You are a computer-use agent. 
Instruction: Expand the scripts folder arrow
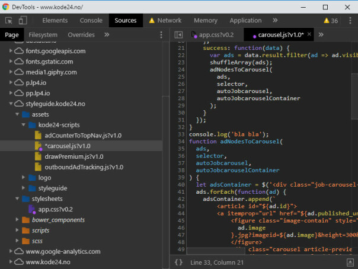coord(17,230)
